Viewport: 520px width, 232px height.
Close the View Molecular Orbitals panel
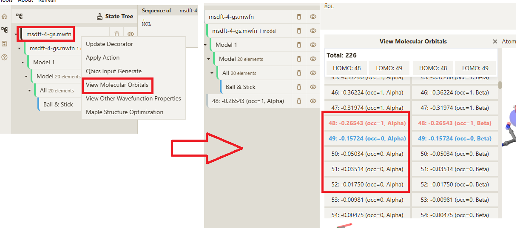[494, 42]
